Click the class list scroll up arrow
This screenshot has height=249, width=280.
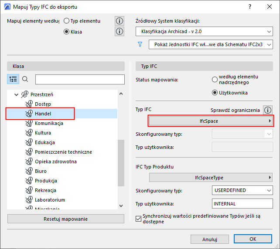[x=121, y=94]
